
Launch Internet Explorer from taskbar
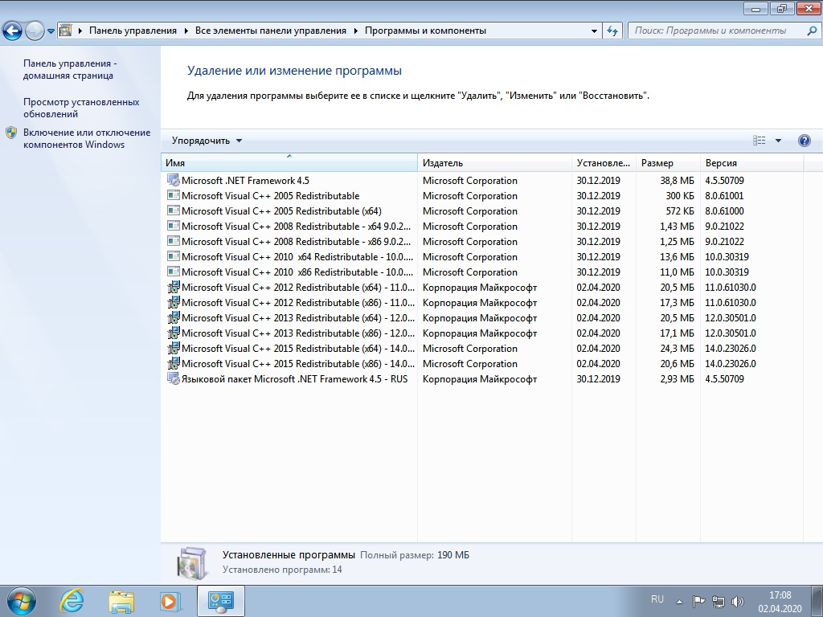point(72,599)
